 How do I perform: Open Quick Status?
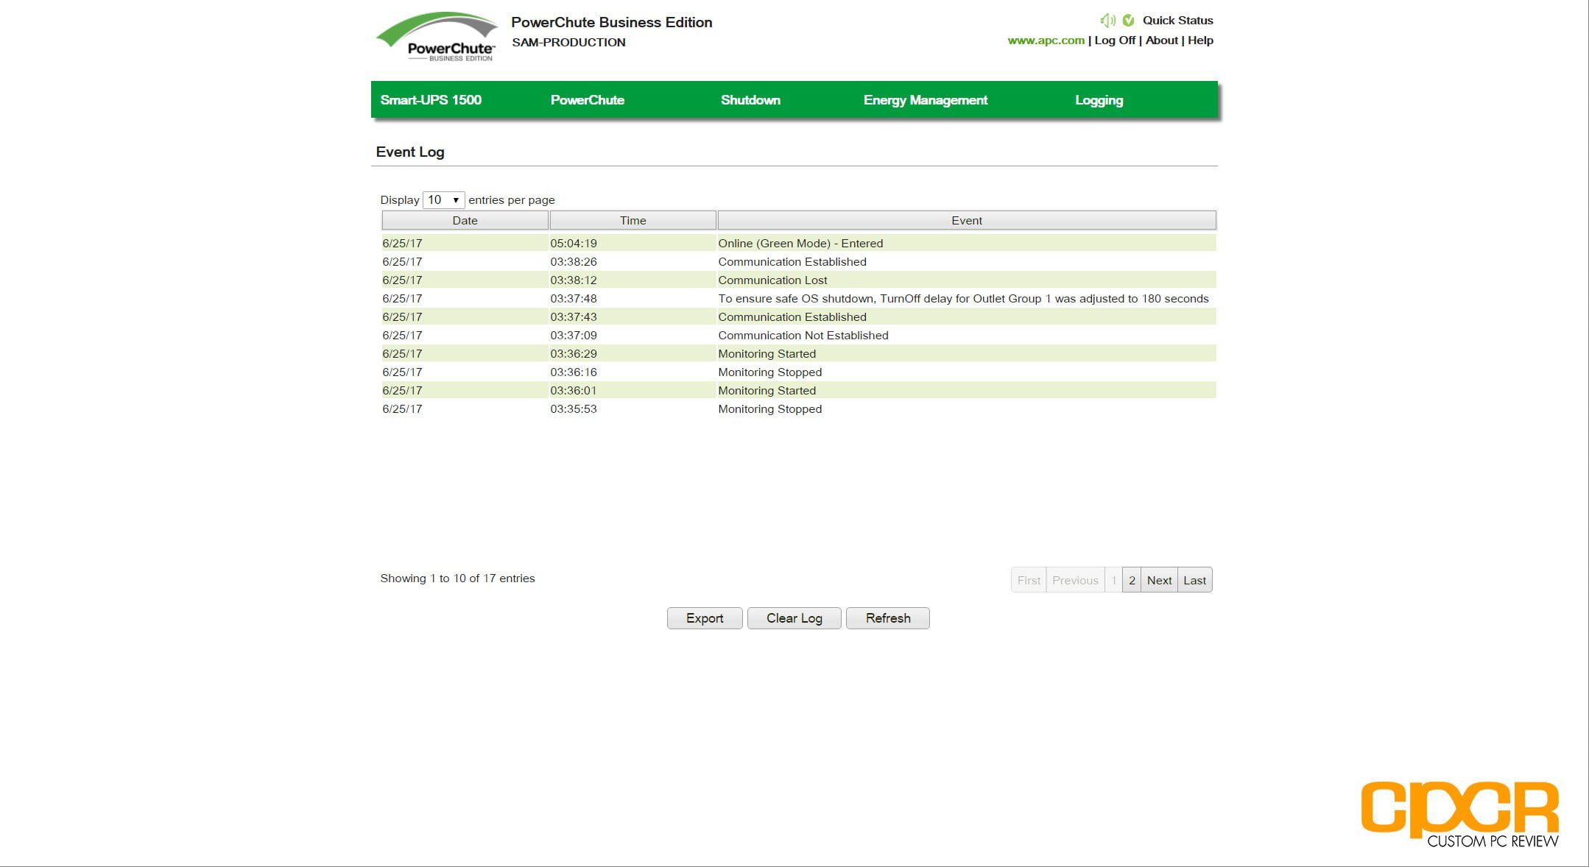pyautogui.click(x=1177, y=21)
